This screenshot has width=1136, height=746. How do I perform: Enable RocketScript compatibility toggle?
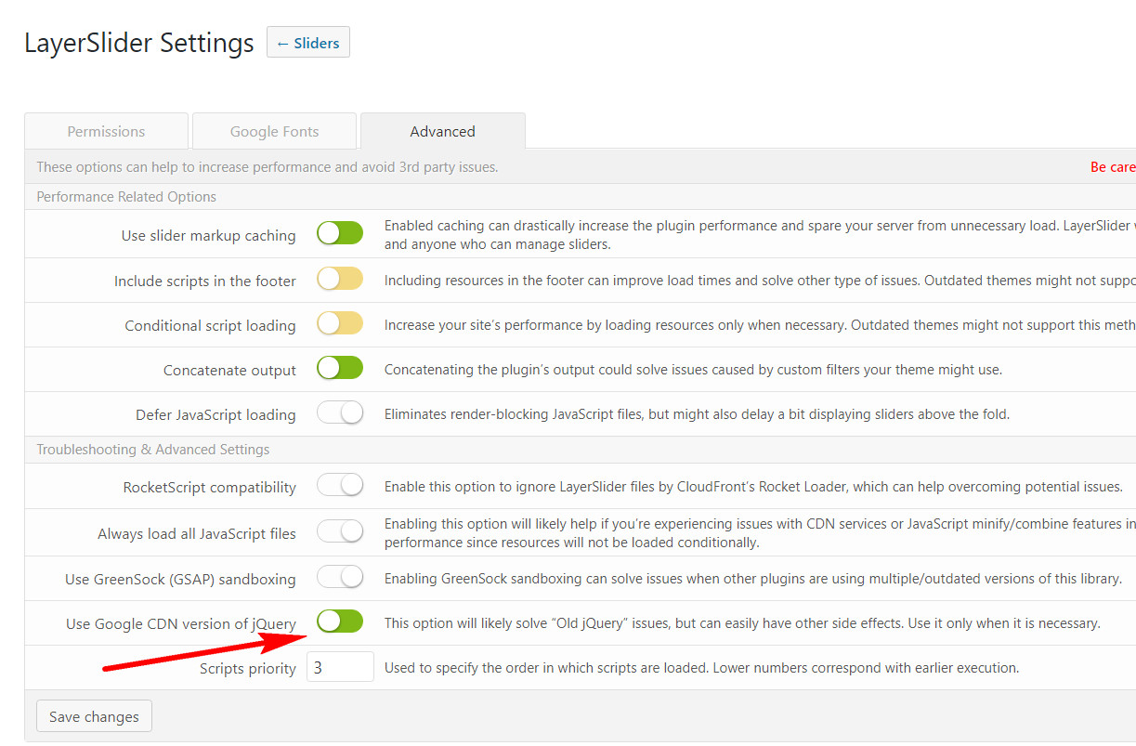340,485
